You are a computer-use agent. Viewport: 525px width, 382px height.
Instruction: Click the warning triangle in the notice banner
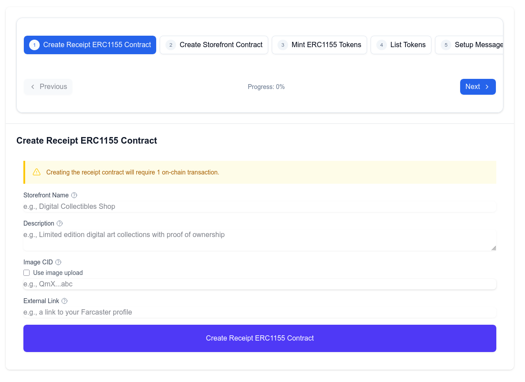37,172
